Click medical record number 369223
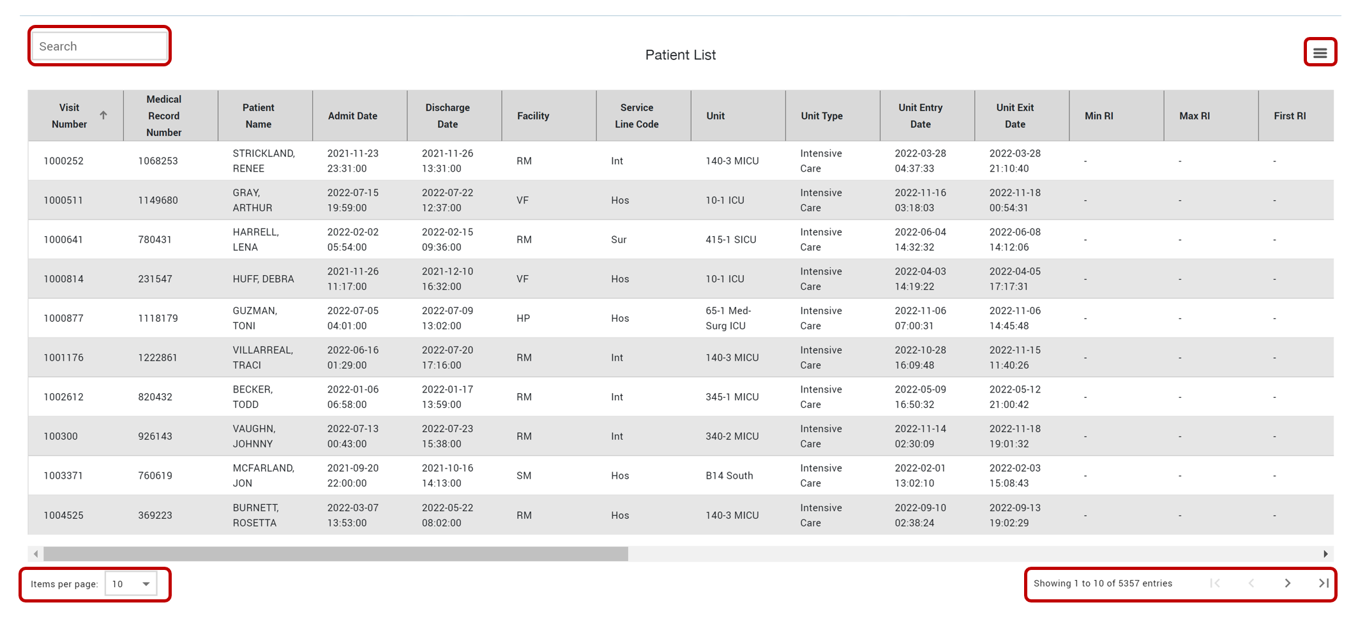This screenshot has width=1358, height=621. pyautogui.click(x=155, y=516)
